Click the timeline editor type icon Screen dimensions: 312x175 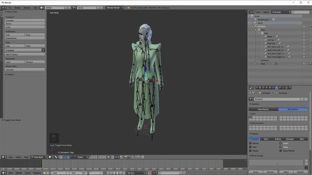click(x=4, y=173)
